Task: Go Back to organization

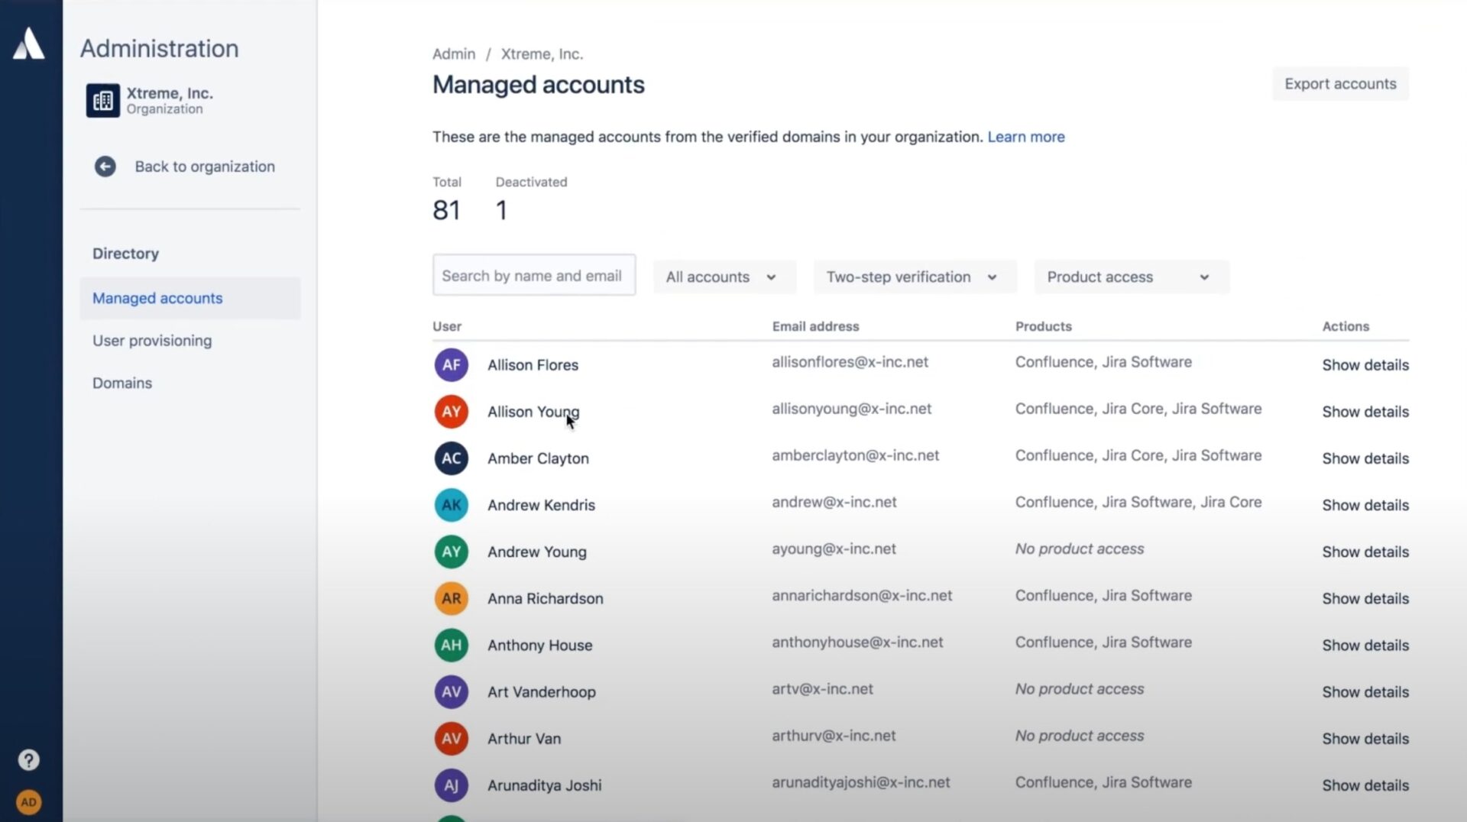Action: coord(205,167)
